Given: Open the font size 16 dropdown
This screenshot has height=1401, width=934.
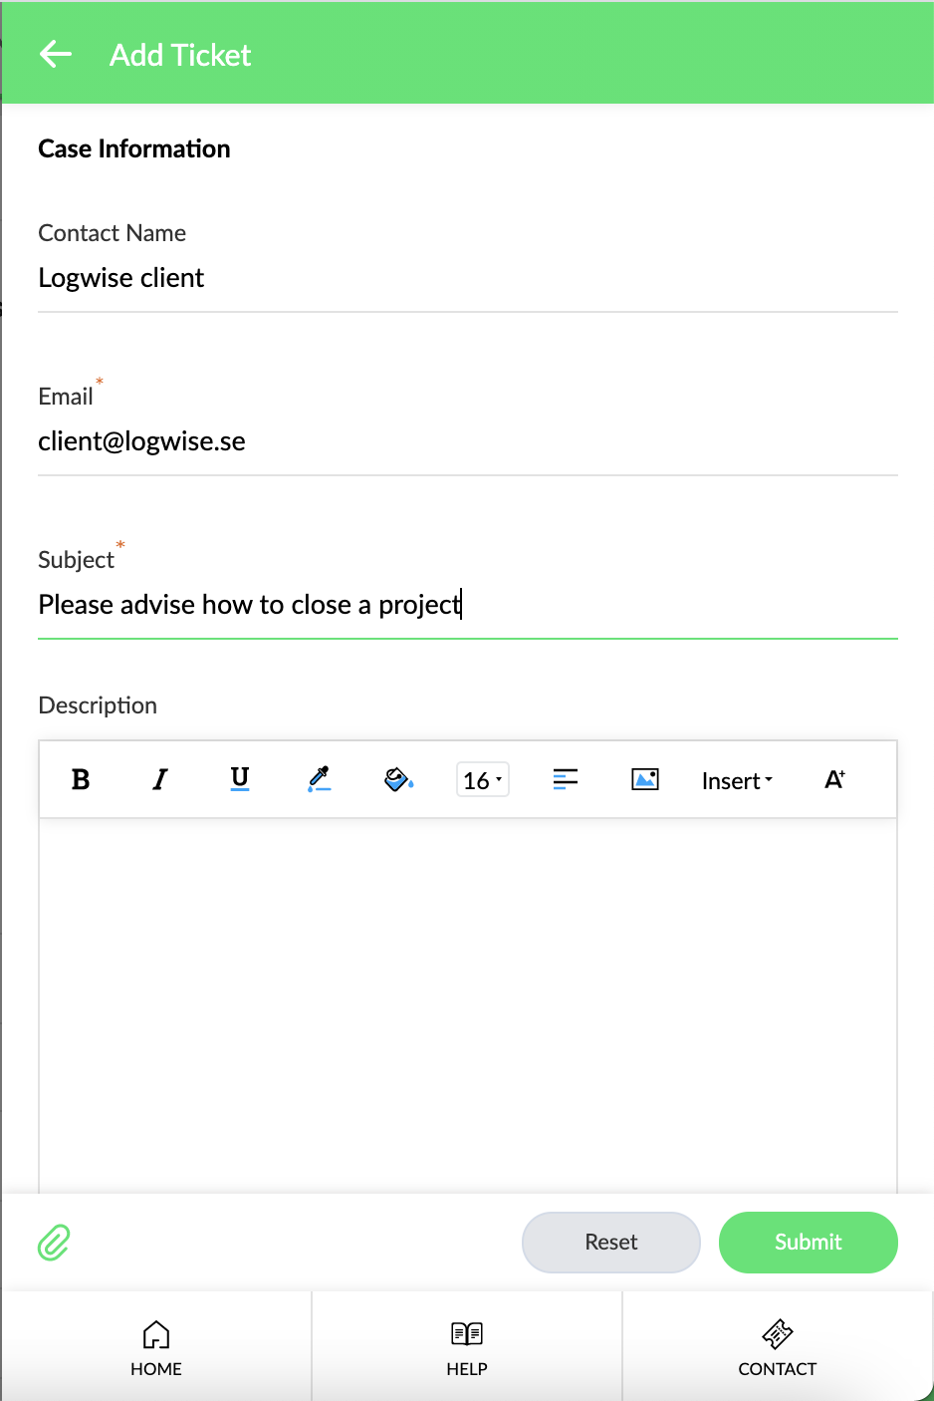Looking at the screenshot, I should [x=483, y=779].
